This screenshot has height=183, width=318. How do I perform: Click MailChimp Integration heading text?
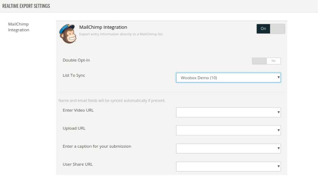pos(103,27)
